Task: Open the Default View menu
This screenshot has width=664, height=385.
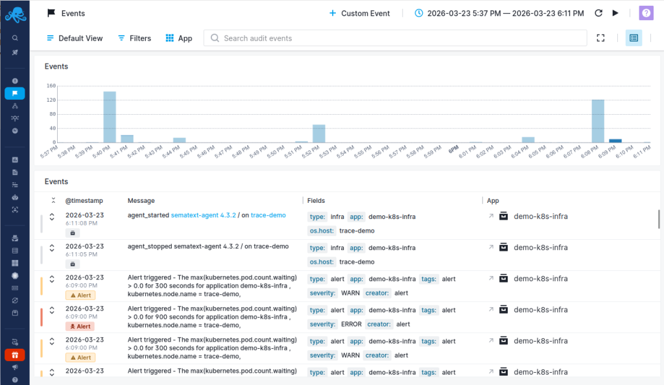Action: point(75,38)
